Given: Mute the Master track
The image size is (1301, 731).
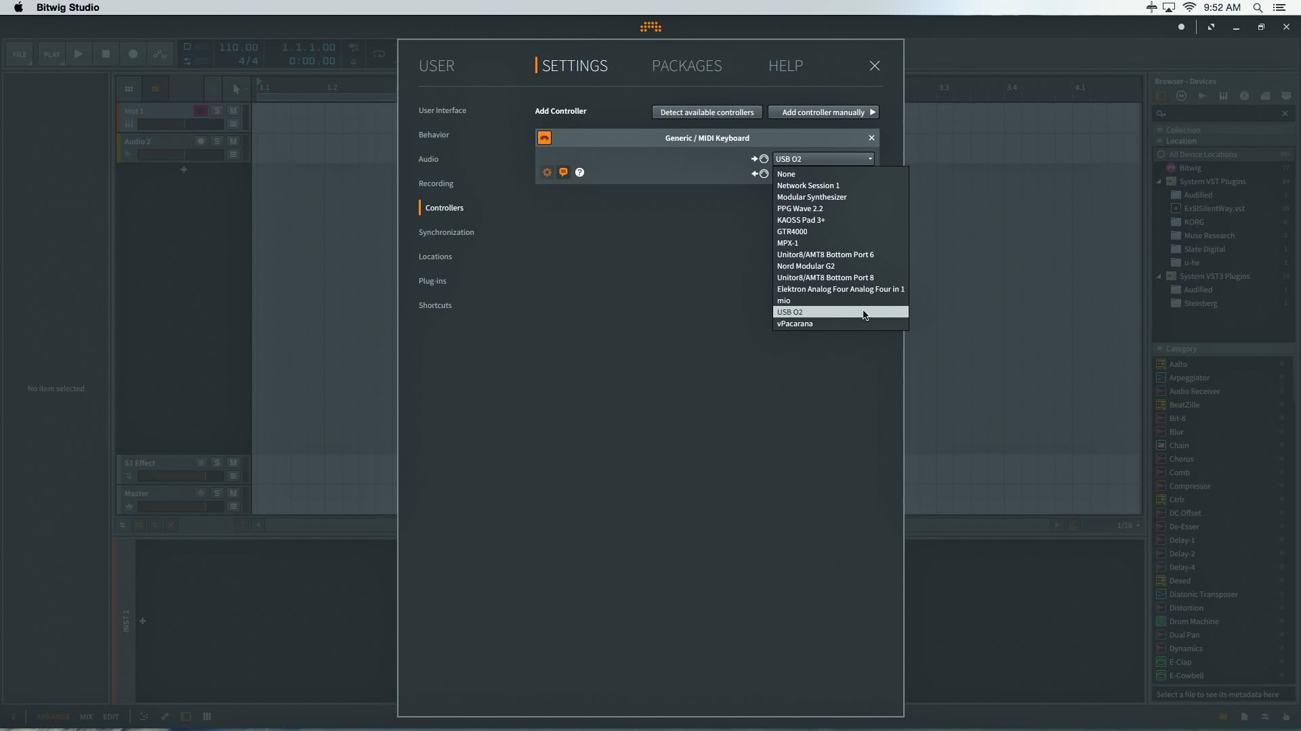Looking at the screenshot, I should coord(233,493).
